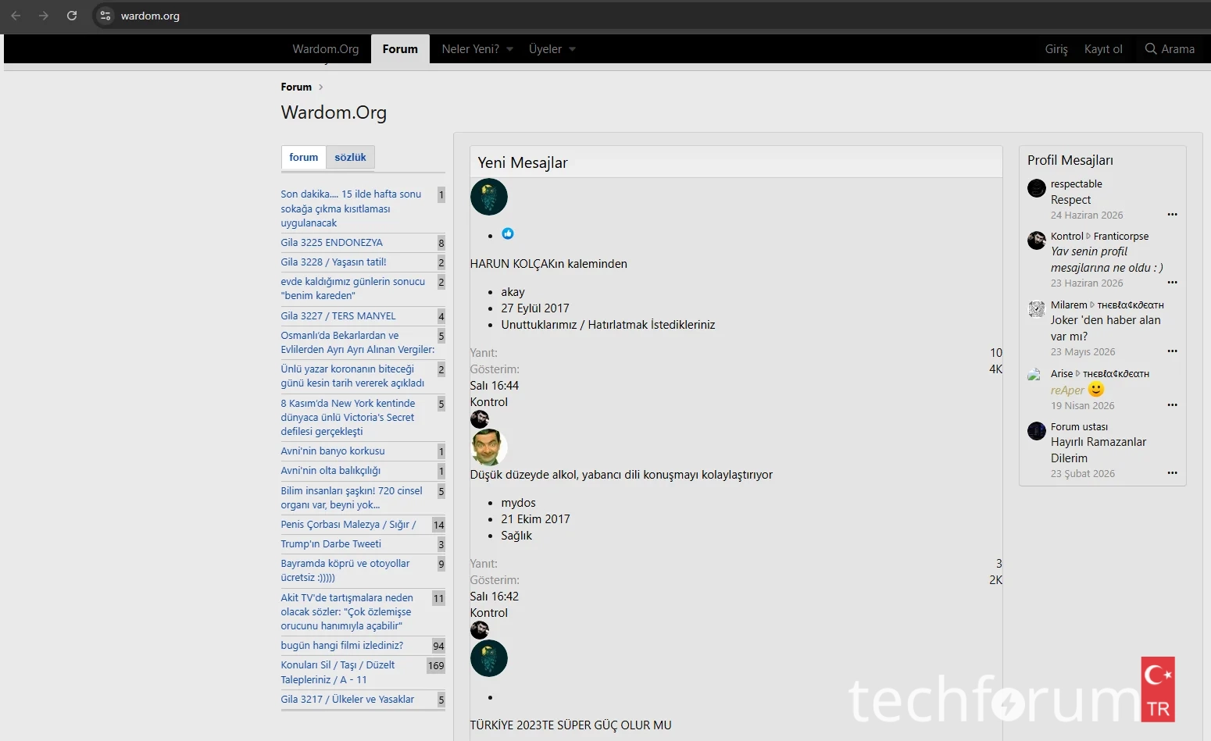1211x741 pixels.
Task: Open the Giriş login link
Action: tap(1056, 48)
